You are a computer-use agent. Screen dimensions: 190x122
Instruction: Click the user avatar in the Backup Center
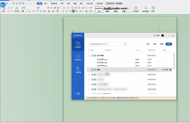point(163,35)
